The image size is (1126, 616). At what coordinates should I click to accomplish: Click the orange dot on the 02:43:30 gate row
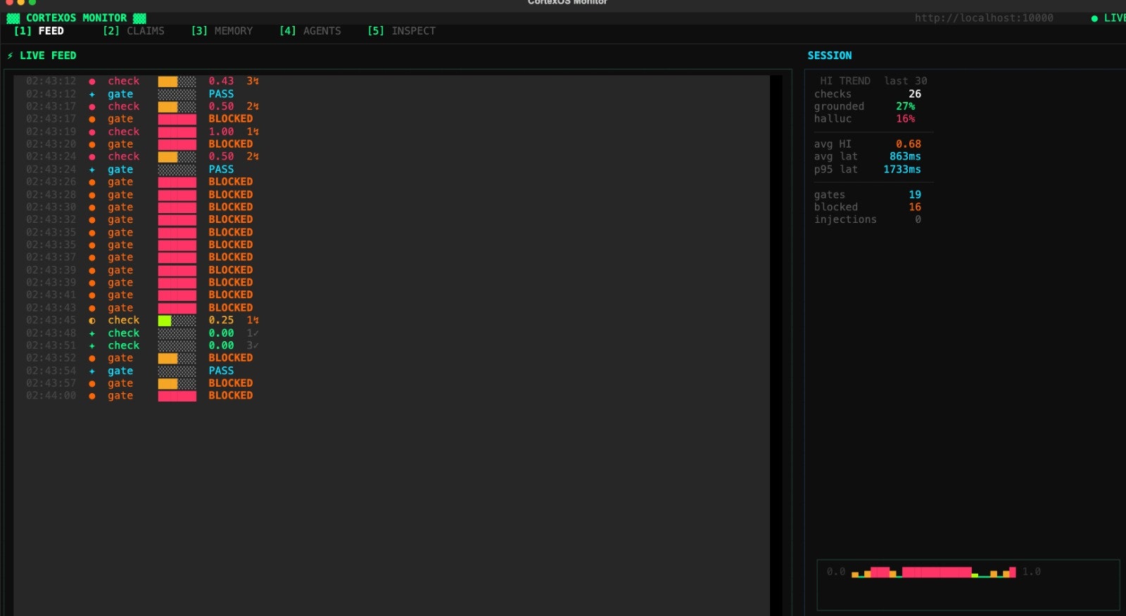pos(92,207)
